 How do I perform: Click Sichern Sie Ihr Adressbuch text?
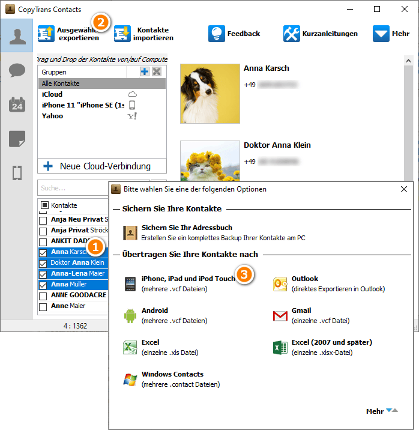(187, 228)
